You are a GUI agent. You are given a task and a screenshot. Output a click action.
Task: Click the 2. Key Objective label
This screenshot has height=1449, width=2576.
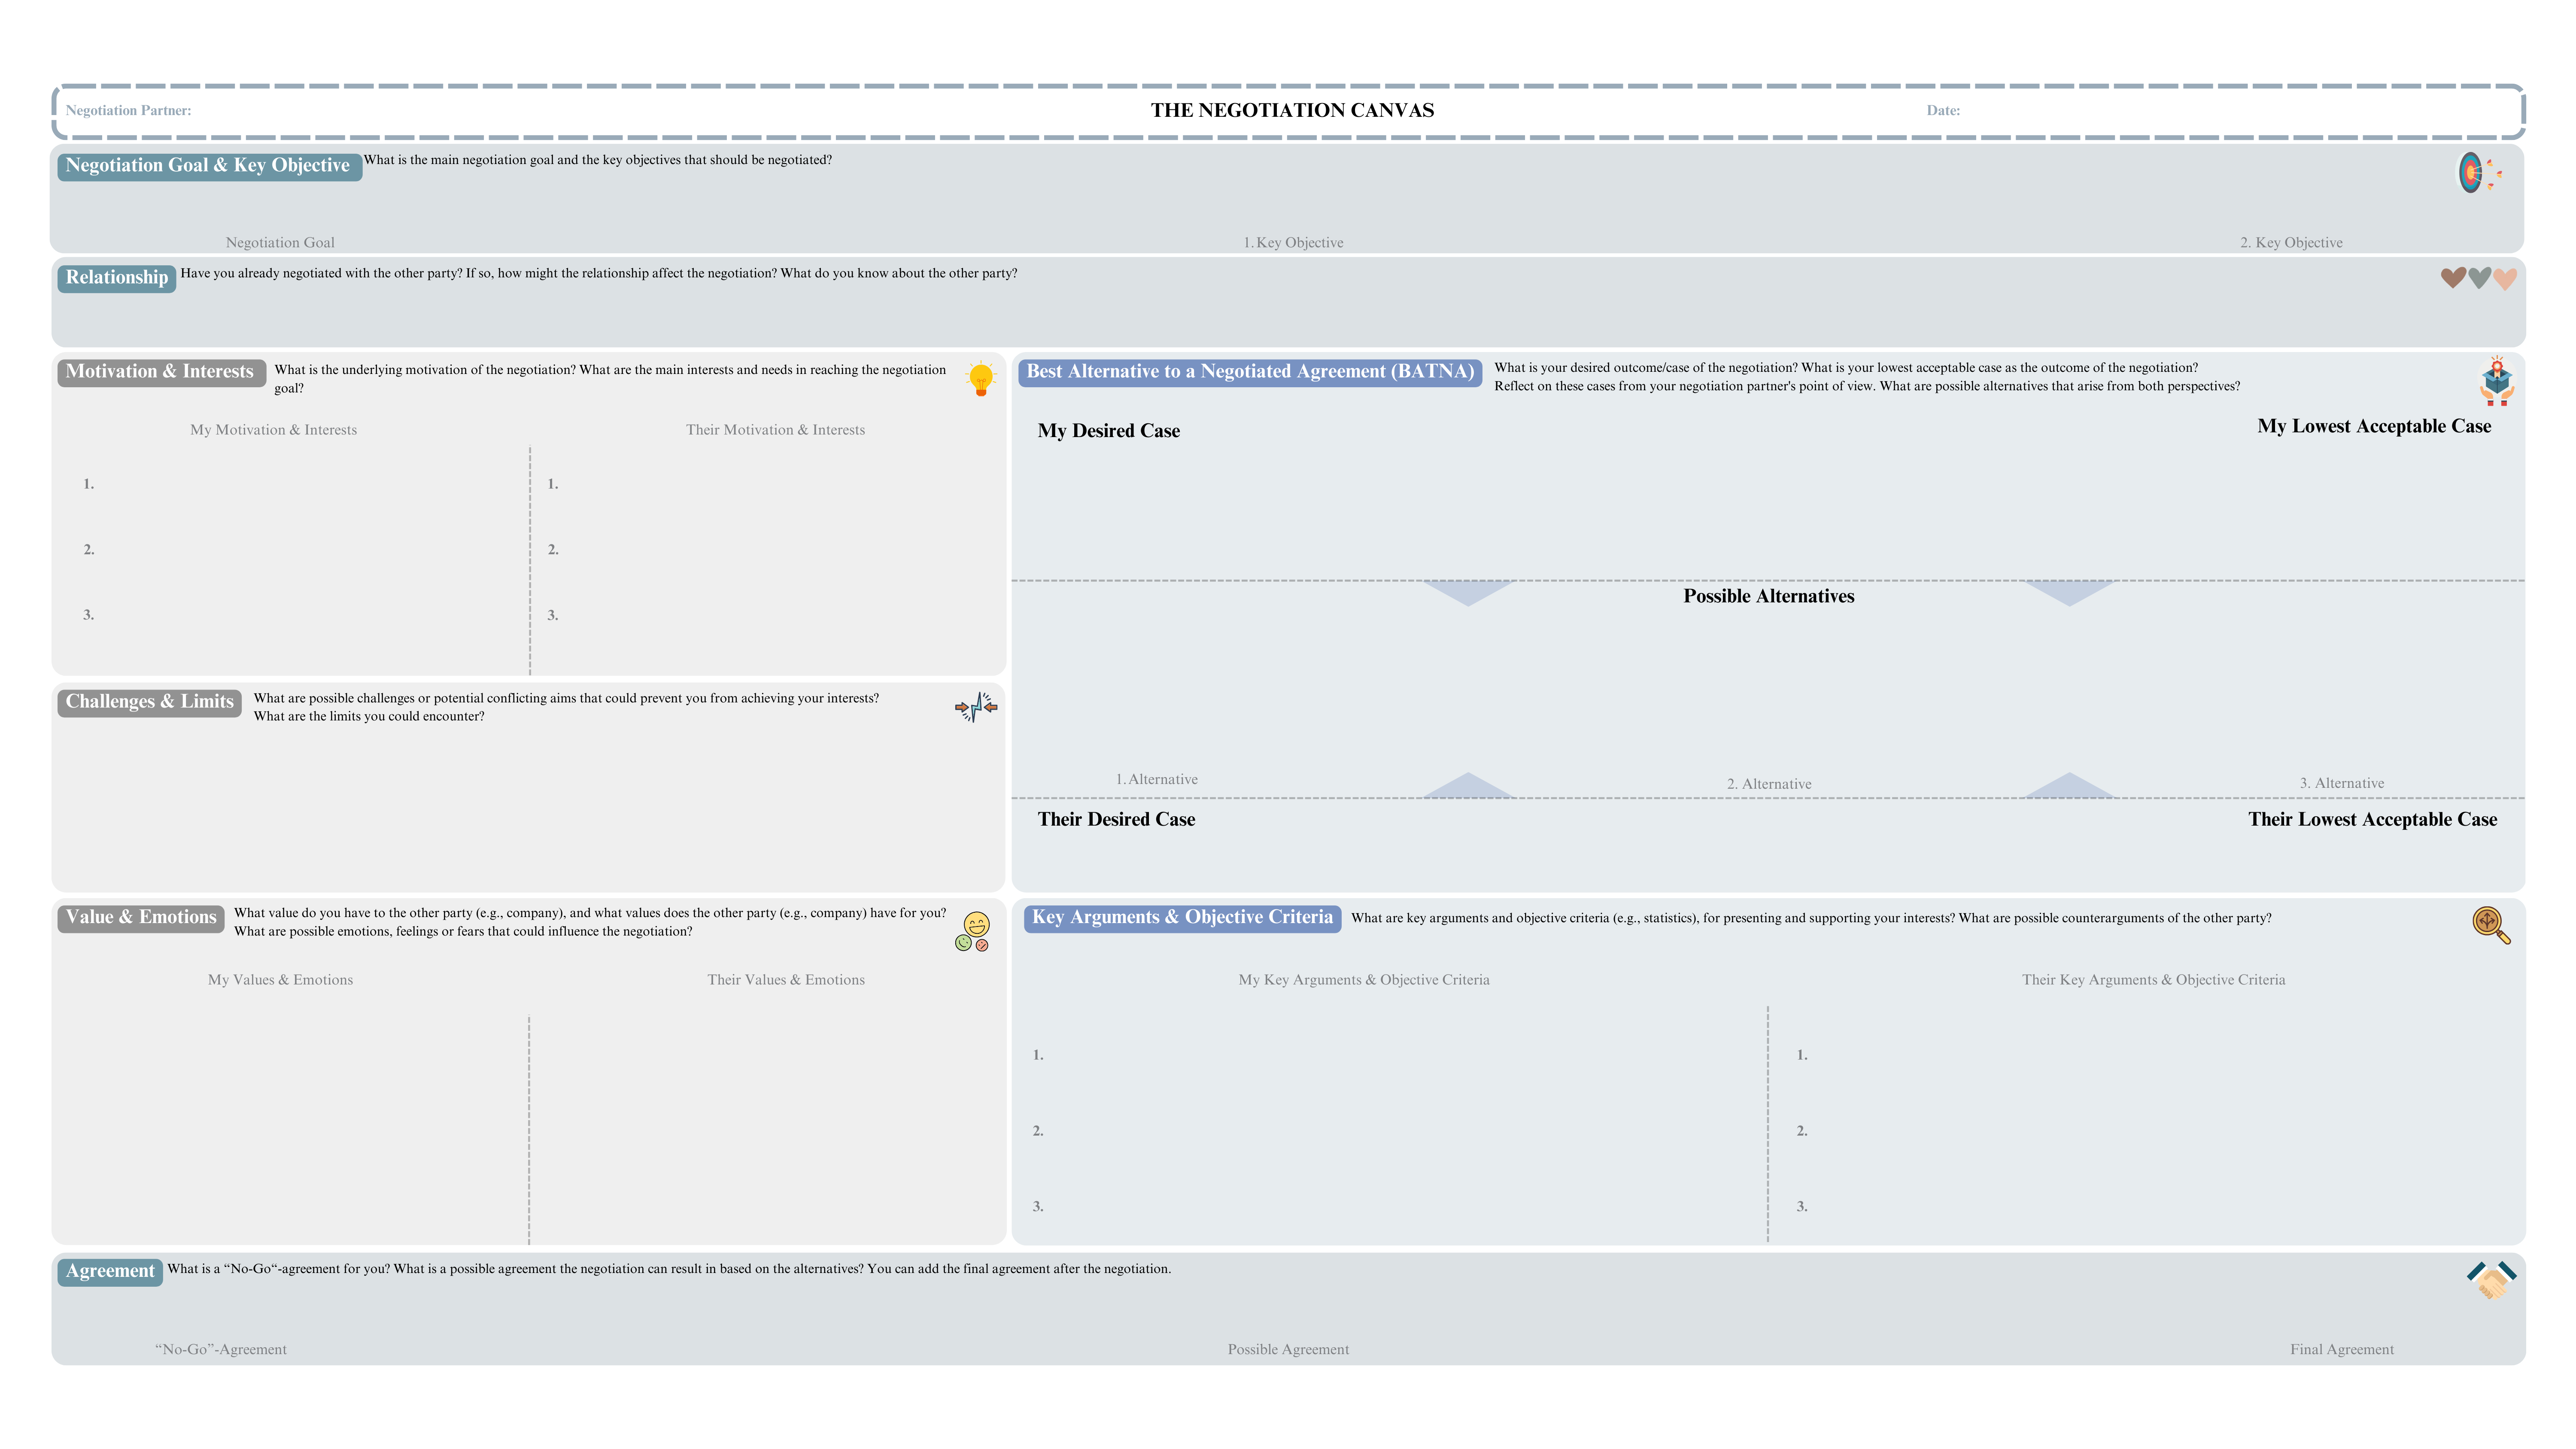(2291, 243)
